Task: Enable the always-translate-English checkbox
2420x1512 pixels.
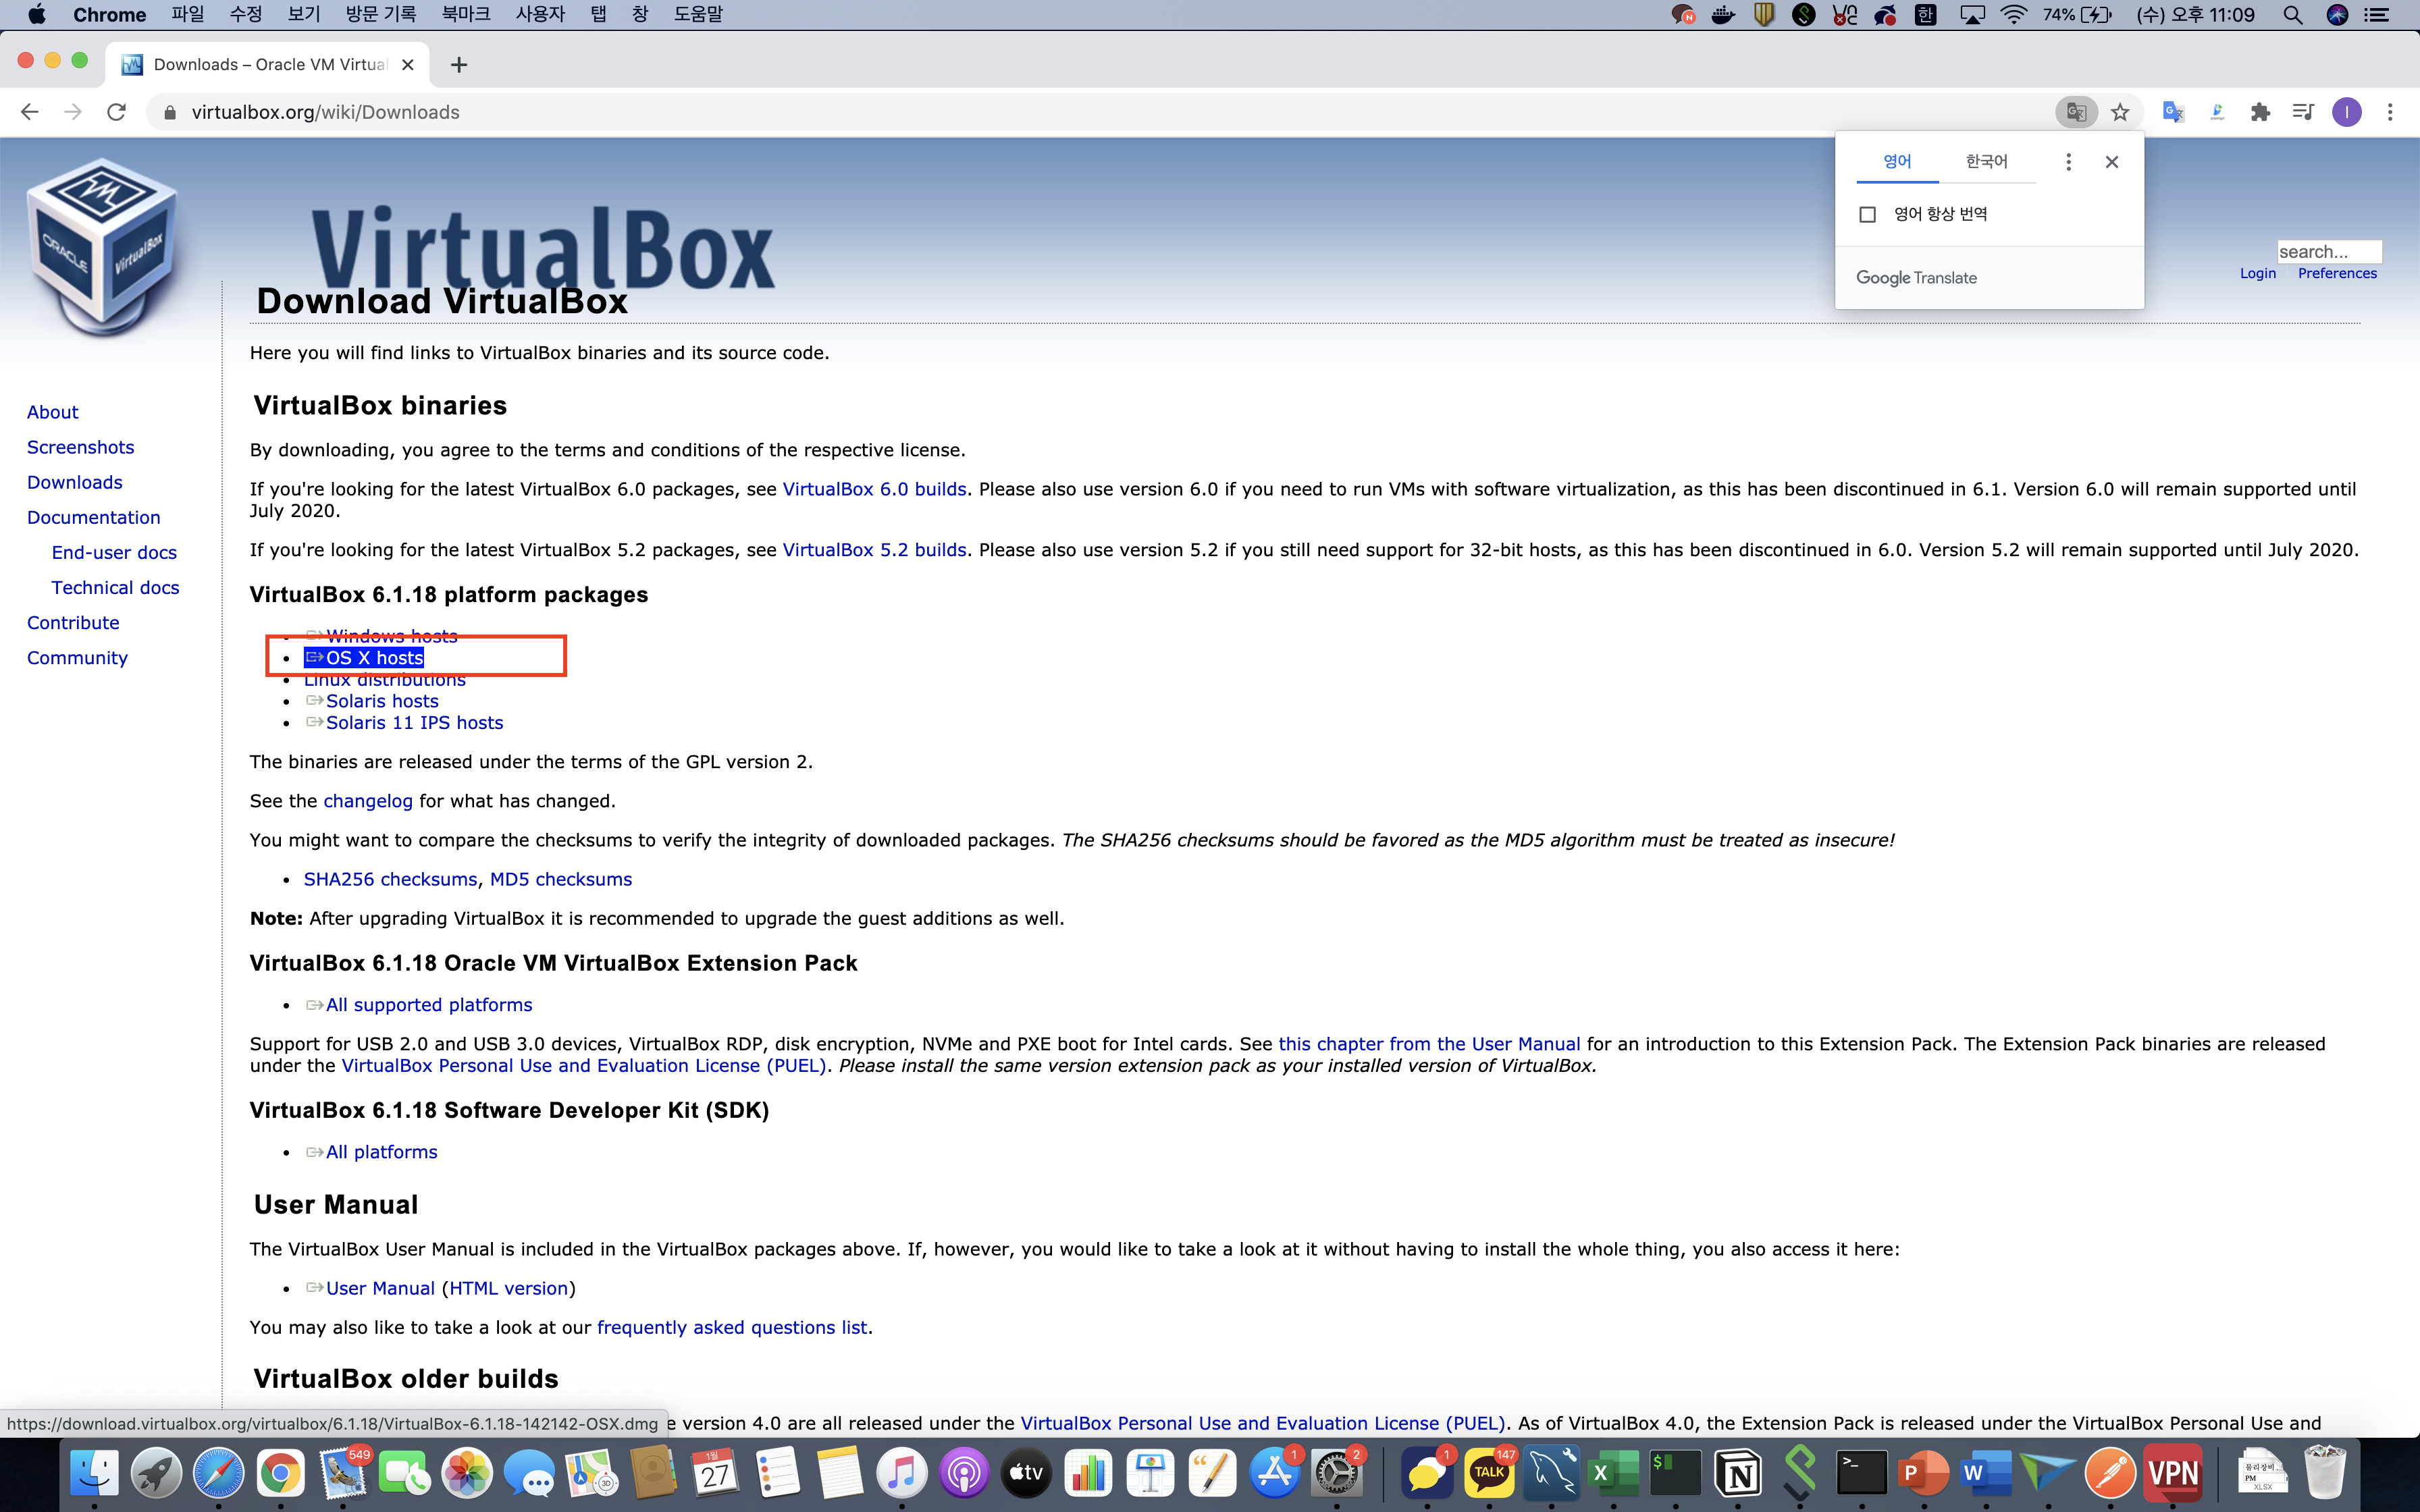Action: 1867,214
